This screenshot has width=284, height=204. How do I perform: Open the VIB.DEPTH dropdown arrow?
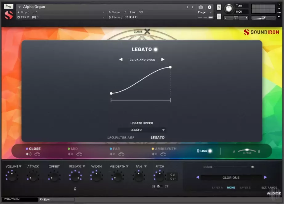click(x=127, y=166)
